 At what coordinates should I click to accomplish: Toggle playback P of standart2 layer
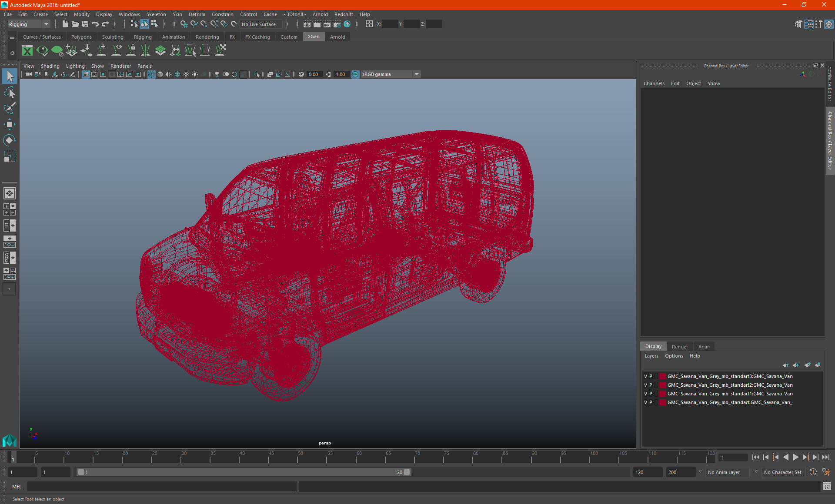tap(651, 385)
